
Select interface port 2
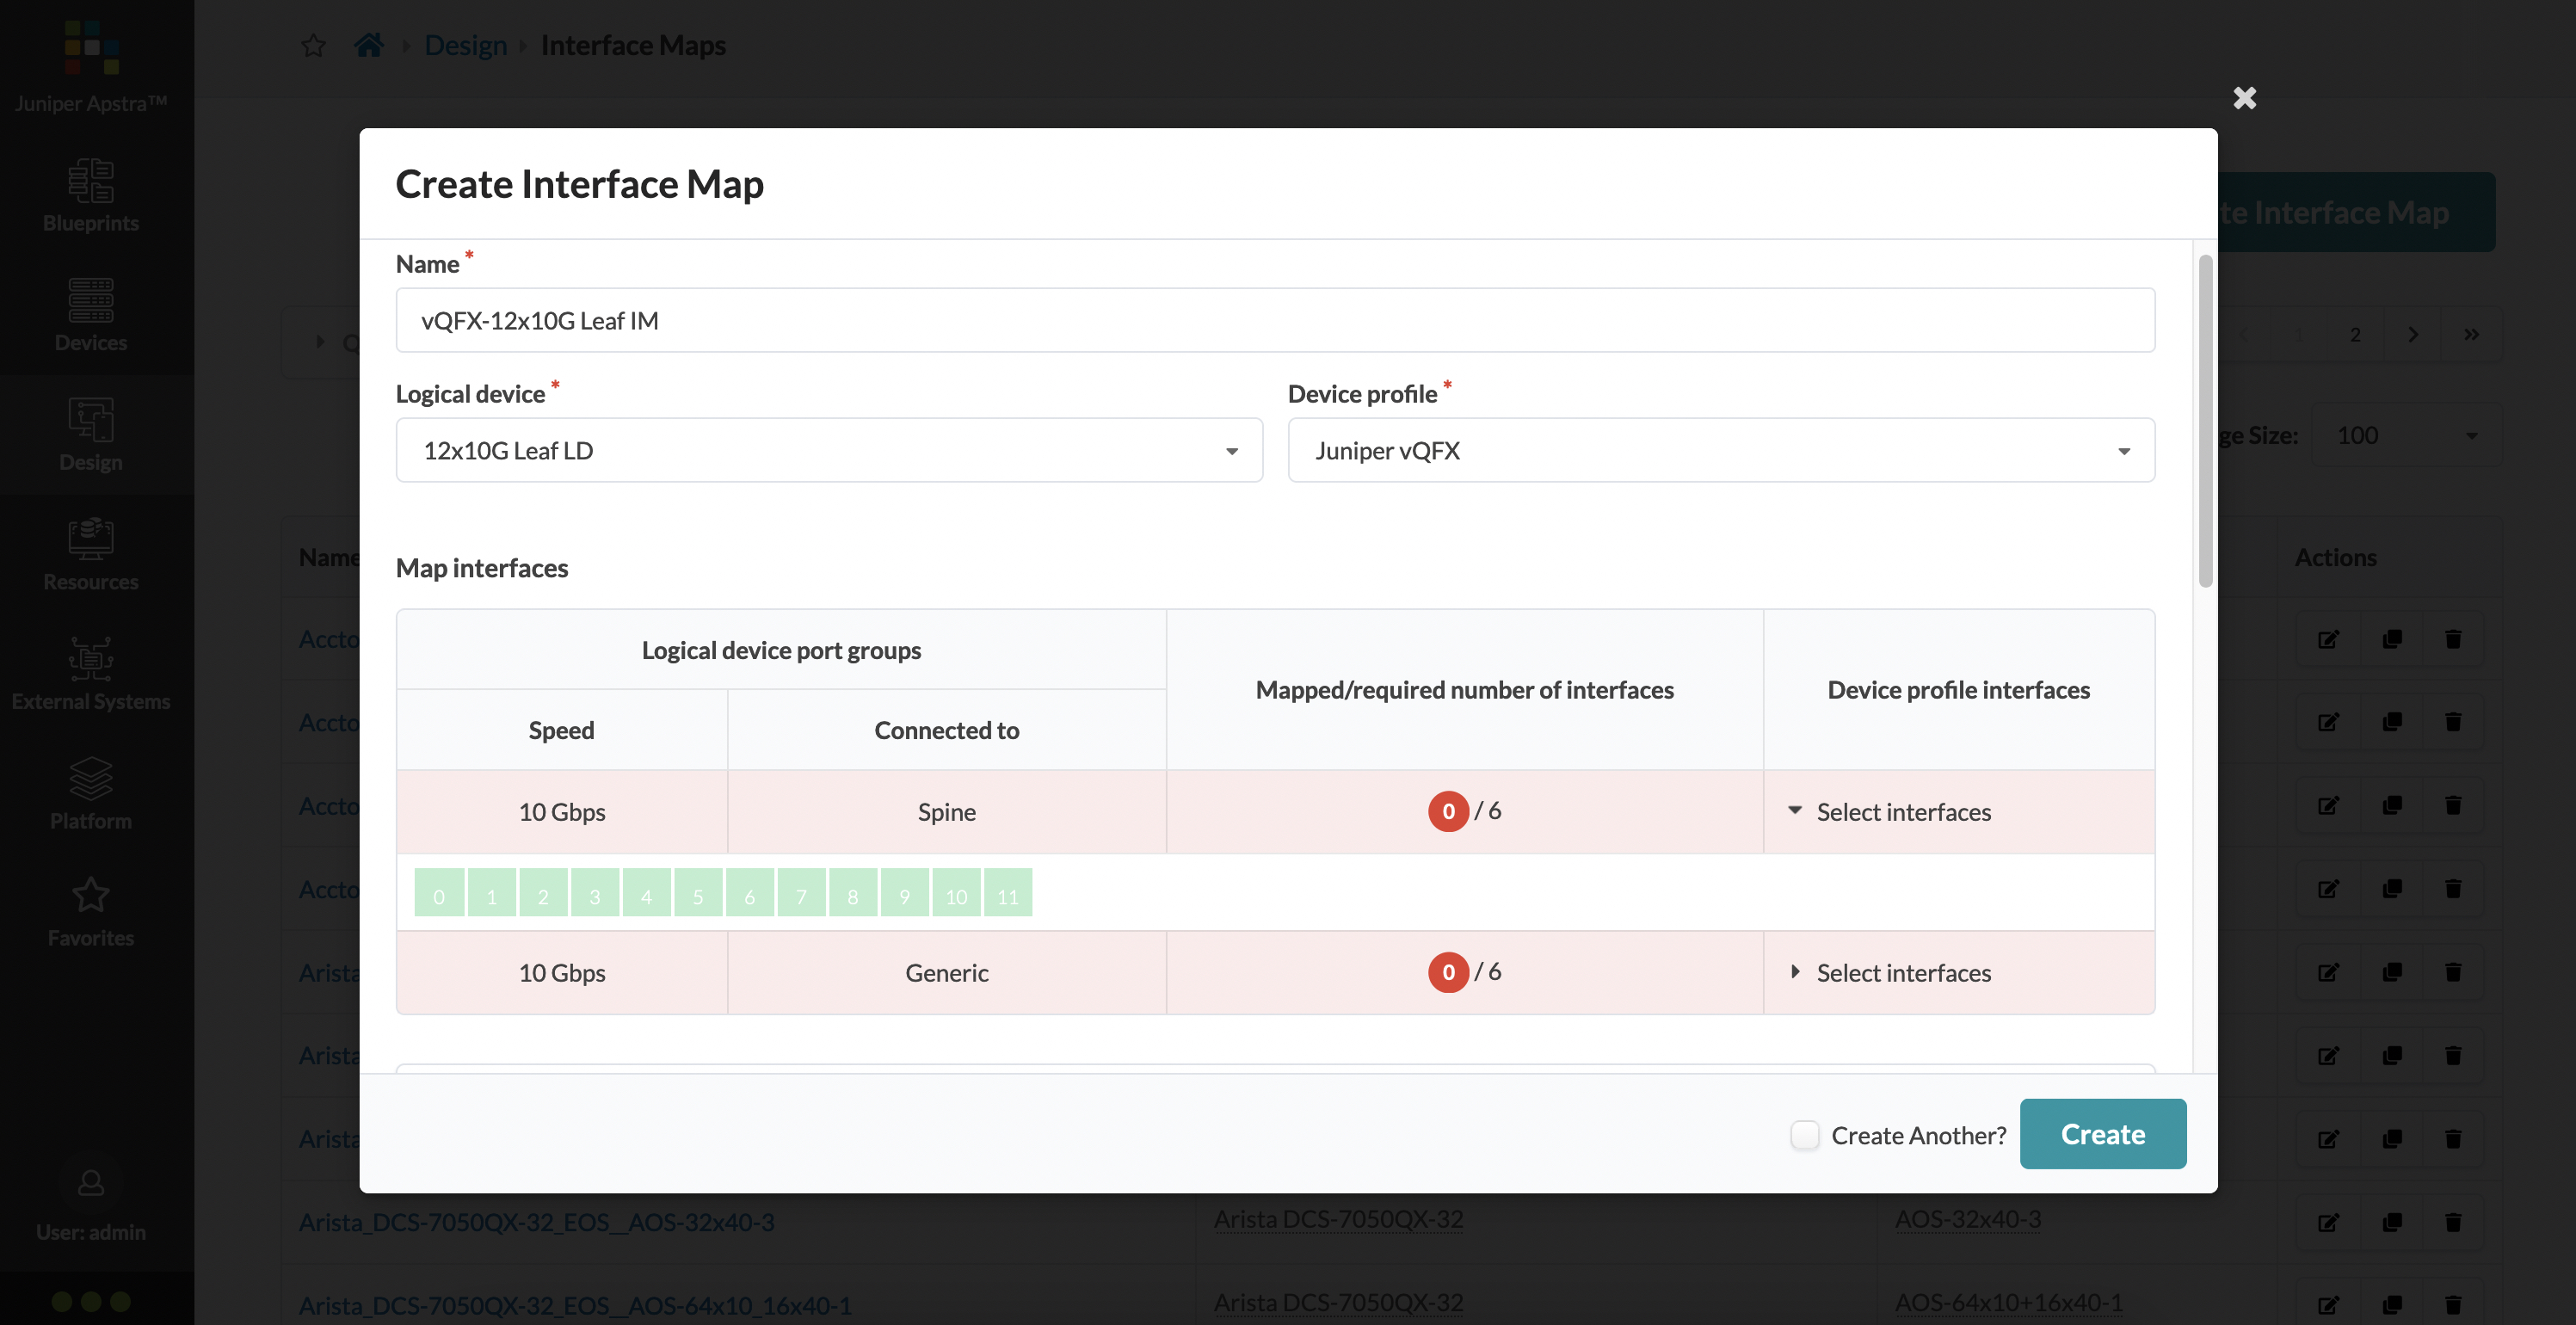tap(543, 893)
